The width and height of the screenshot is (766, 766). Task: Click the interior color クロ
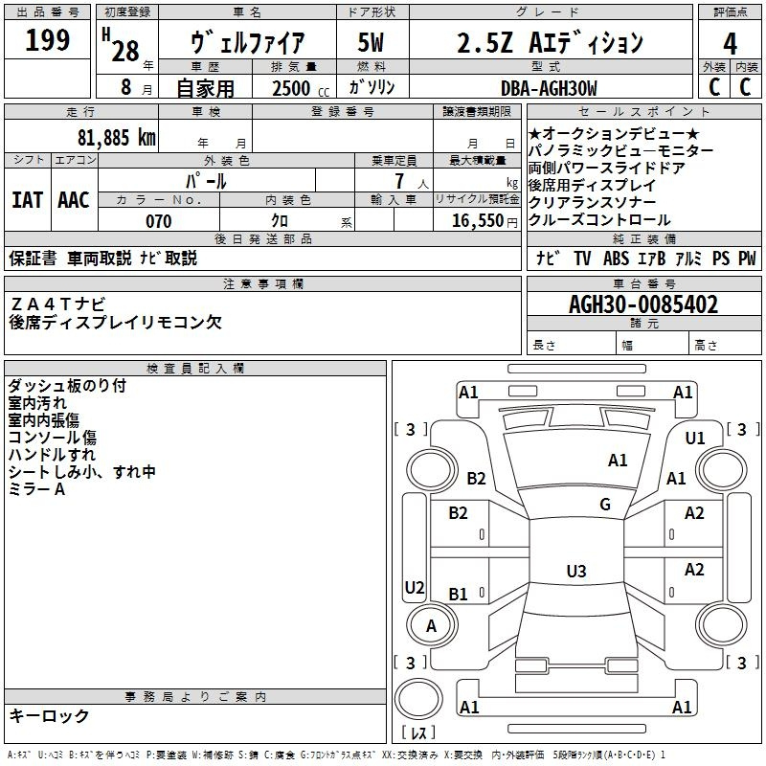[x=280, y=220]
